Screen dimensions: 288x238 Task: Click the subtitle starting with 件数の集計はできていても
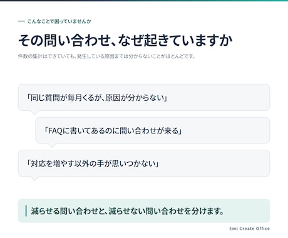click(x=106, y=56)
